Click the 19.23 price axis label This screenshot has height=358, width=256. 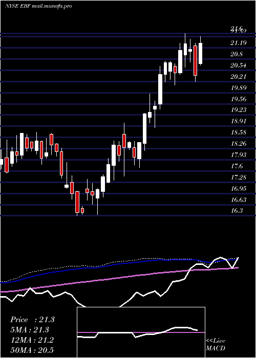[x=239, y=110]
